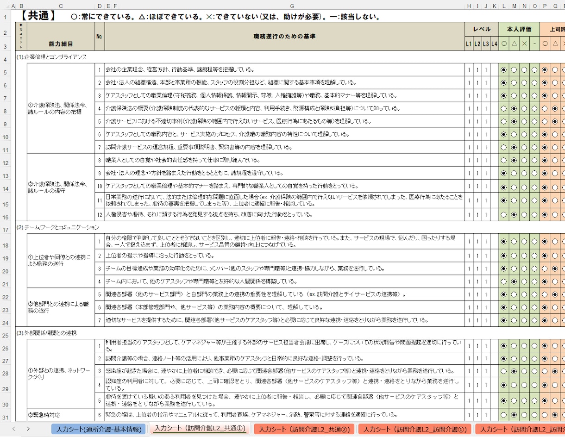
Task: Set supervisor evaluation to △ in row 7
Action: 555,96
